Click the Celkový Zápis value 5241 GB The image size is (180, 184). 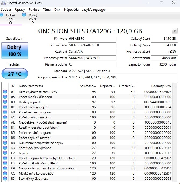164,45
